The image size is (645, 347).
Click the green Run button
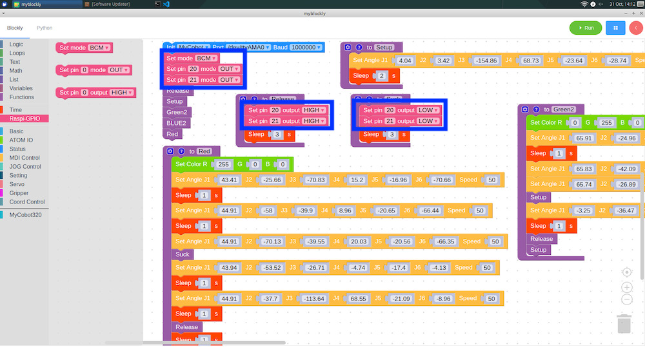[x=586, y=28]
